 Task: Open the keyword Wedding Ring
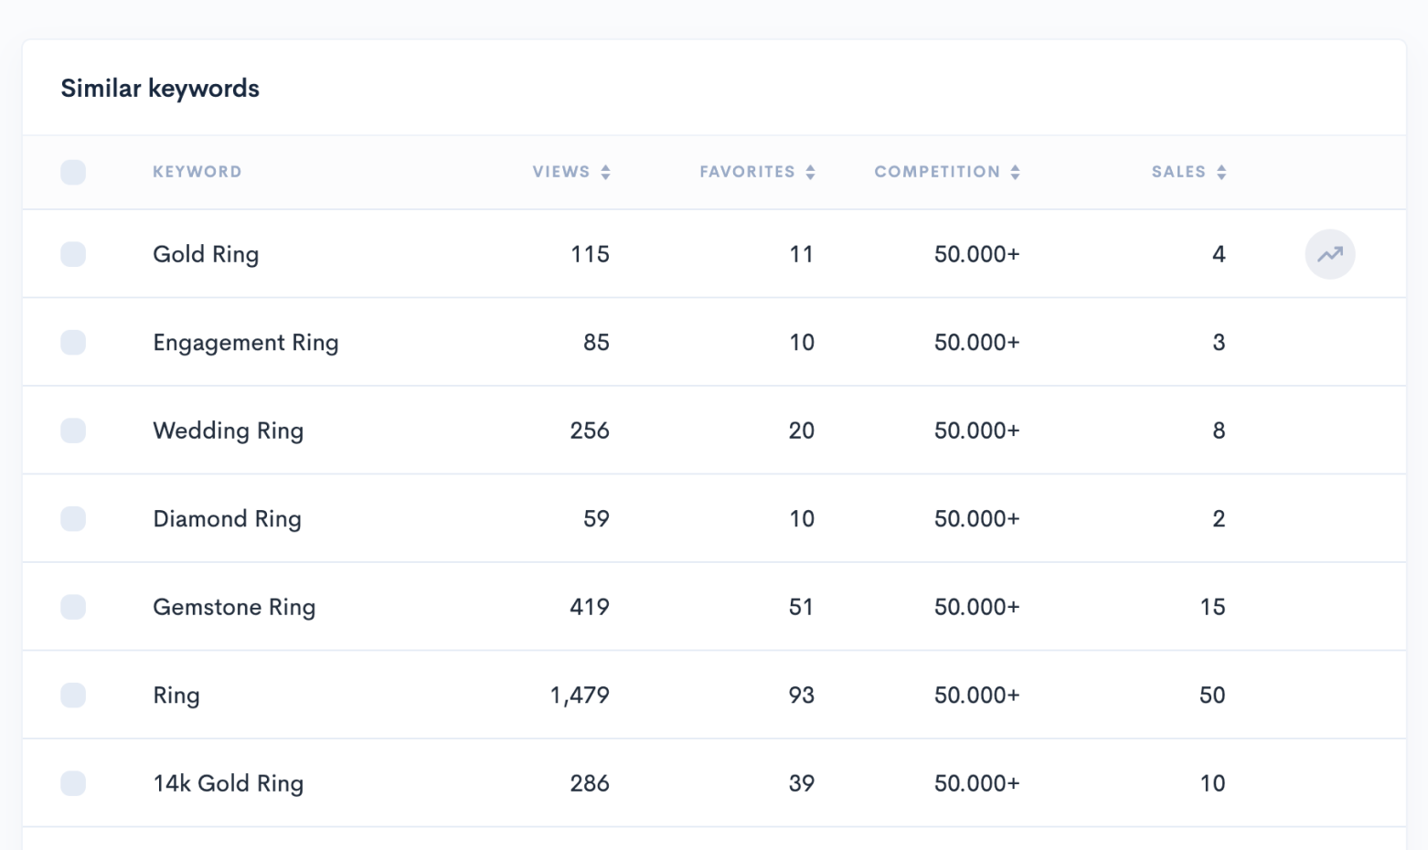pos(228,430)
